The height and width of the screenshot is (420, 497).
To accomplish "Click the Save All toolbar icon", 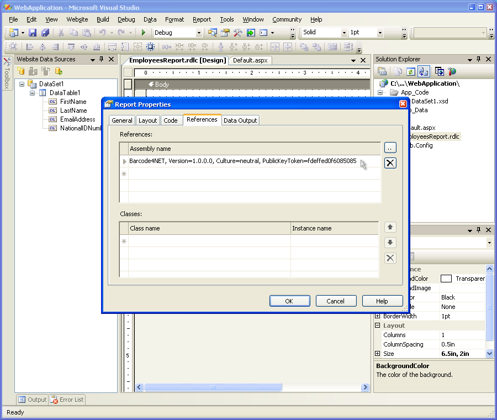I will pyautogui.click(x=45, y=33).
